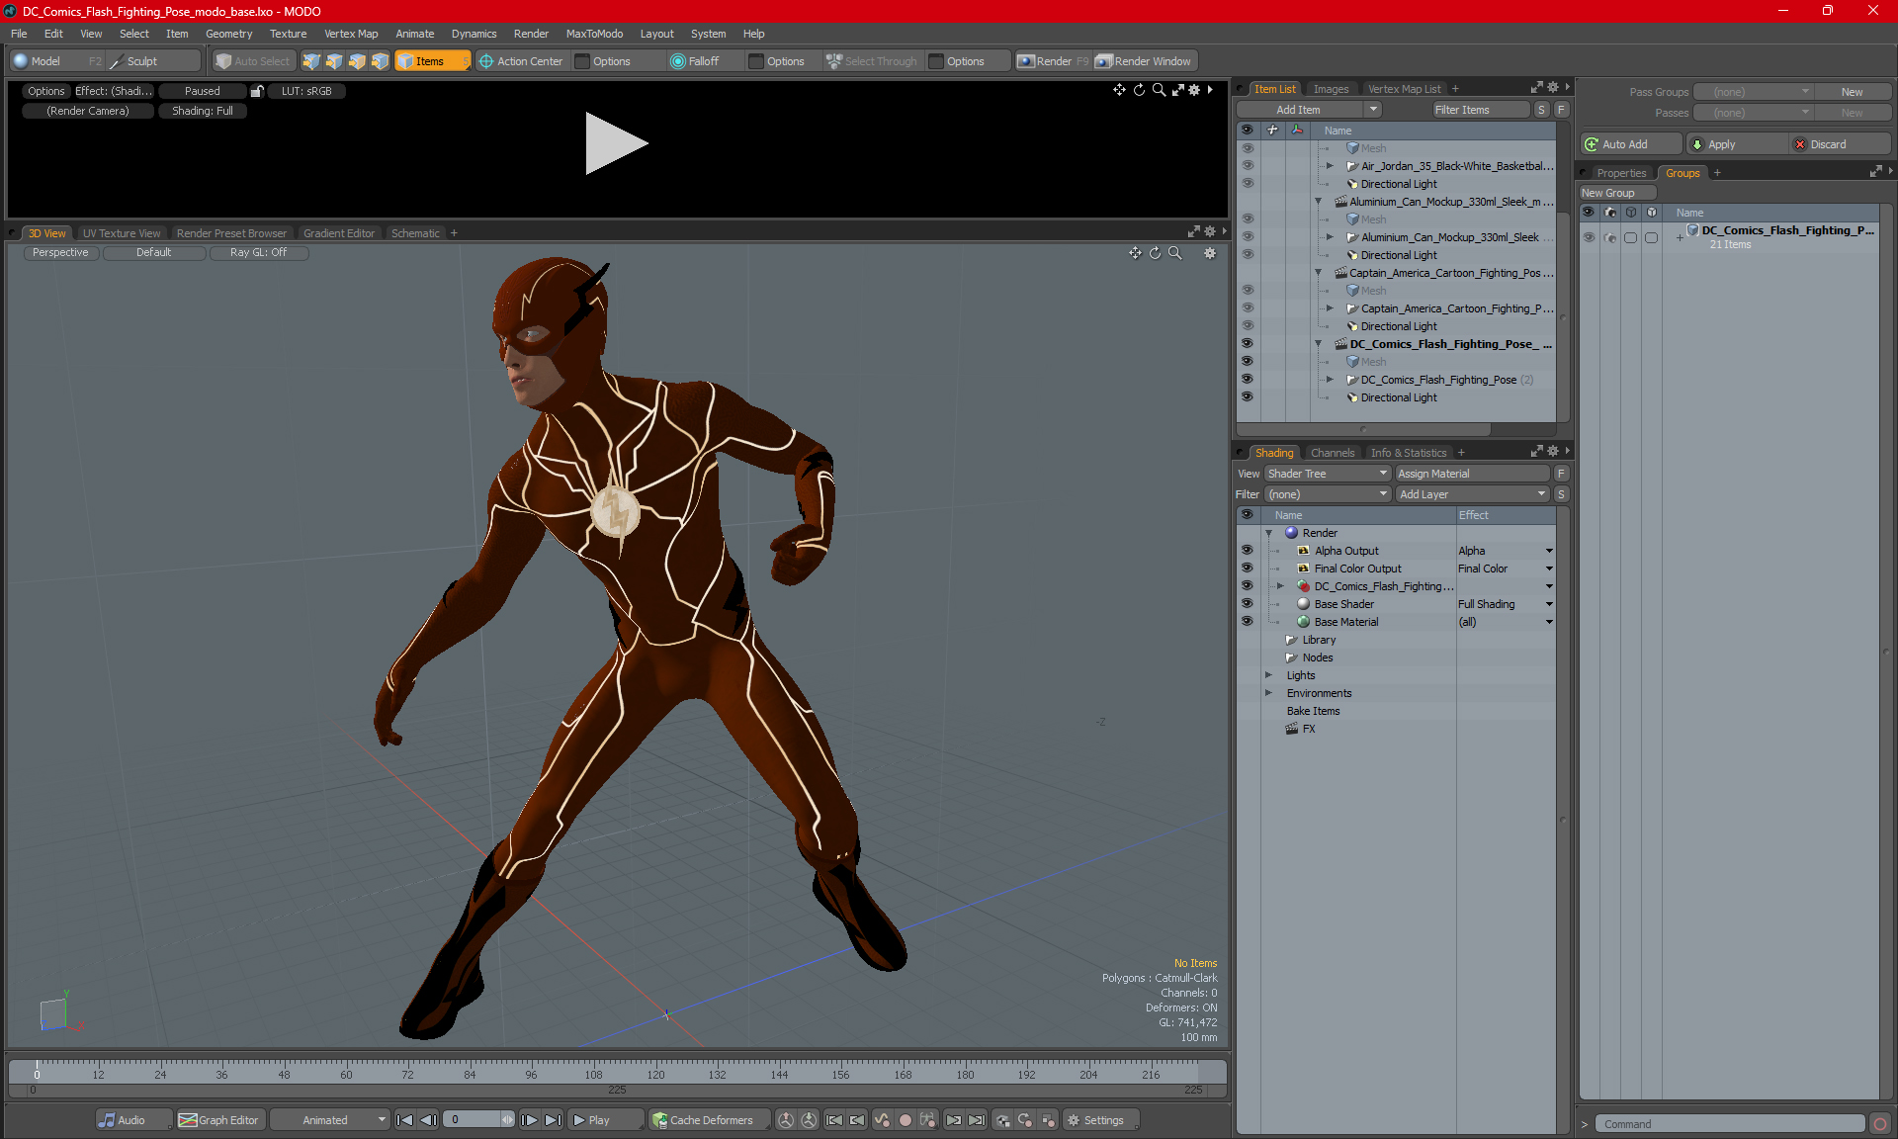Toggle visibility of Alpha Output layer
Screen dimensions: 1898x1139
pos(1247,551)
